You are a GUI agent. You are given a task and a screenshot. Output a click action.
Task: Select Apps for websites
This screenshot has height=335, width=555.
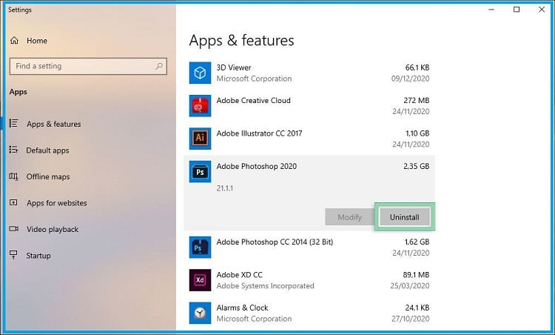57,203
